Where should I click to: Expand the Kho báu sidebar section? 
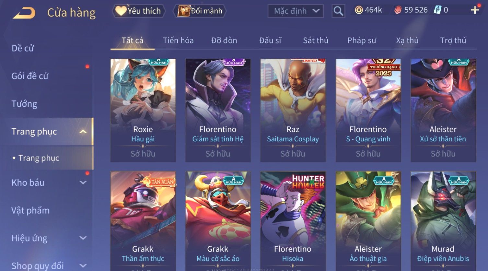click(83, 183)
